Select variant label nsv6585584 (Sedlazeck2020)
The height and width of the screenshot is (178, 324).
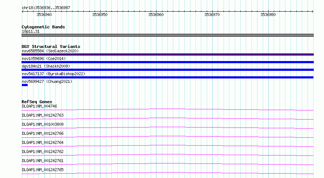(50, 51)
